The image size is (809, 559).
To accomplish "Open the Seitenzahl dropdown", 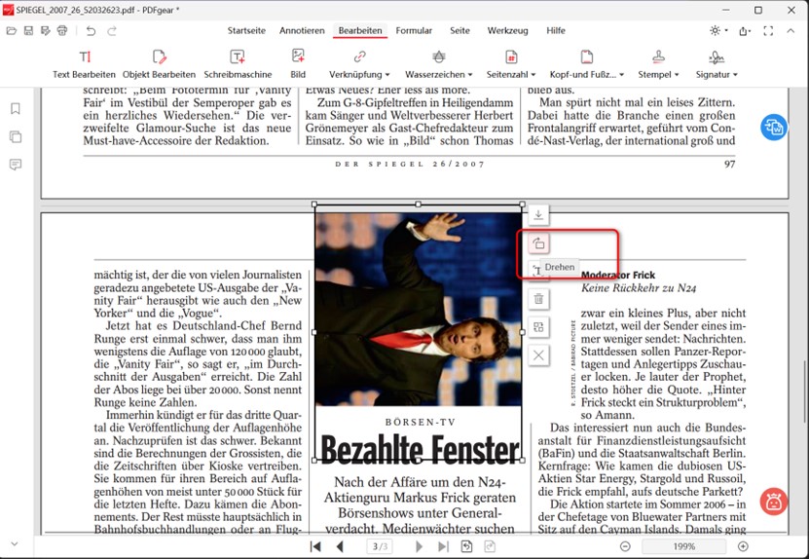I will click(x=511, y=64).
